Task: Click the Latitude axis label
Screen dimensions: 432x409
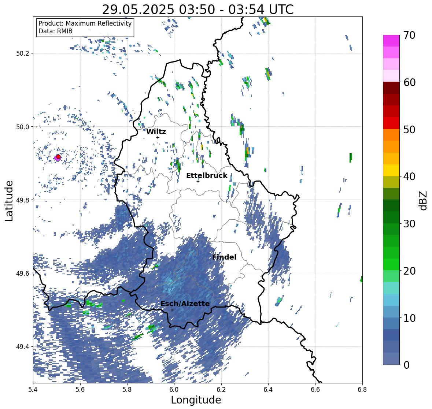Action: click(x=9, y=201)
